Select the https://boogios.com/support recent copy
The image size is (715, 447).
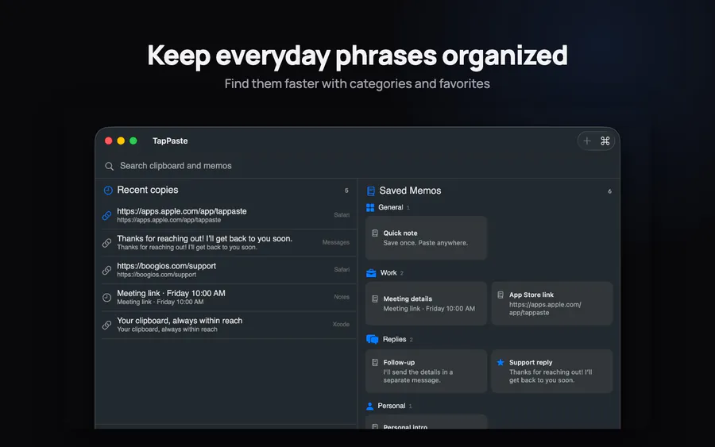click(x=229, y=270)
